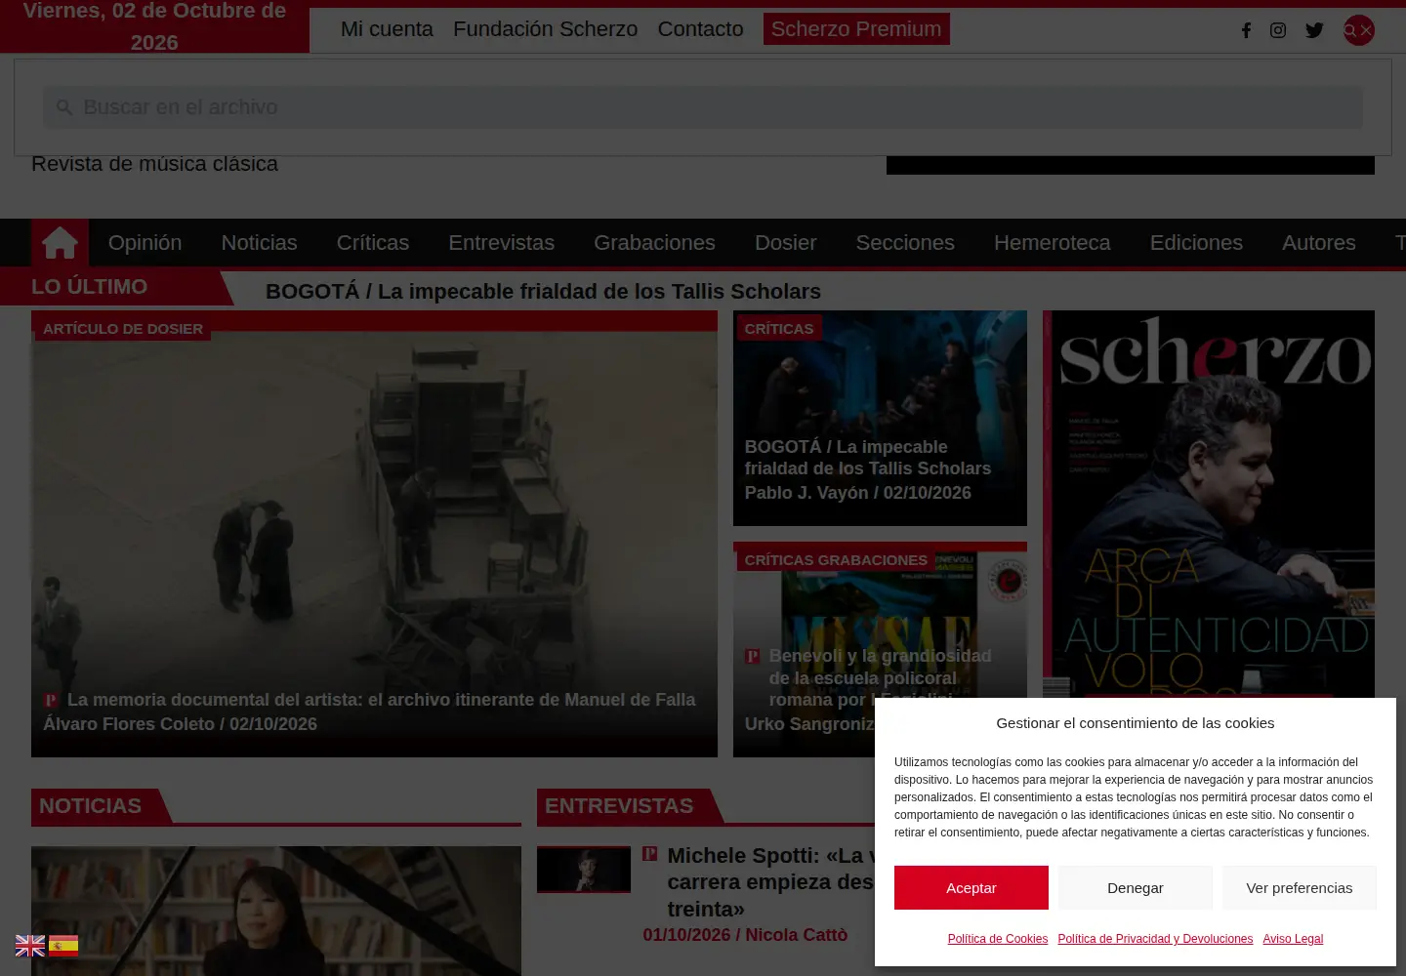Go to Scherzo Premium

pos(856,29)
